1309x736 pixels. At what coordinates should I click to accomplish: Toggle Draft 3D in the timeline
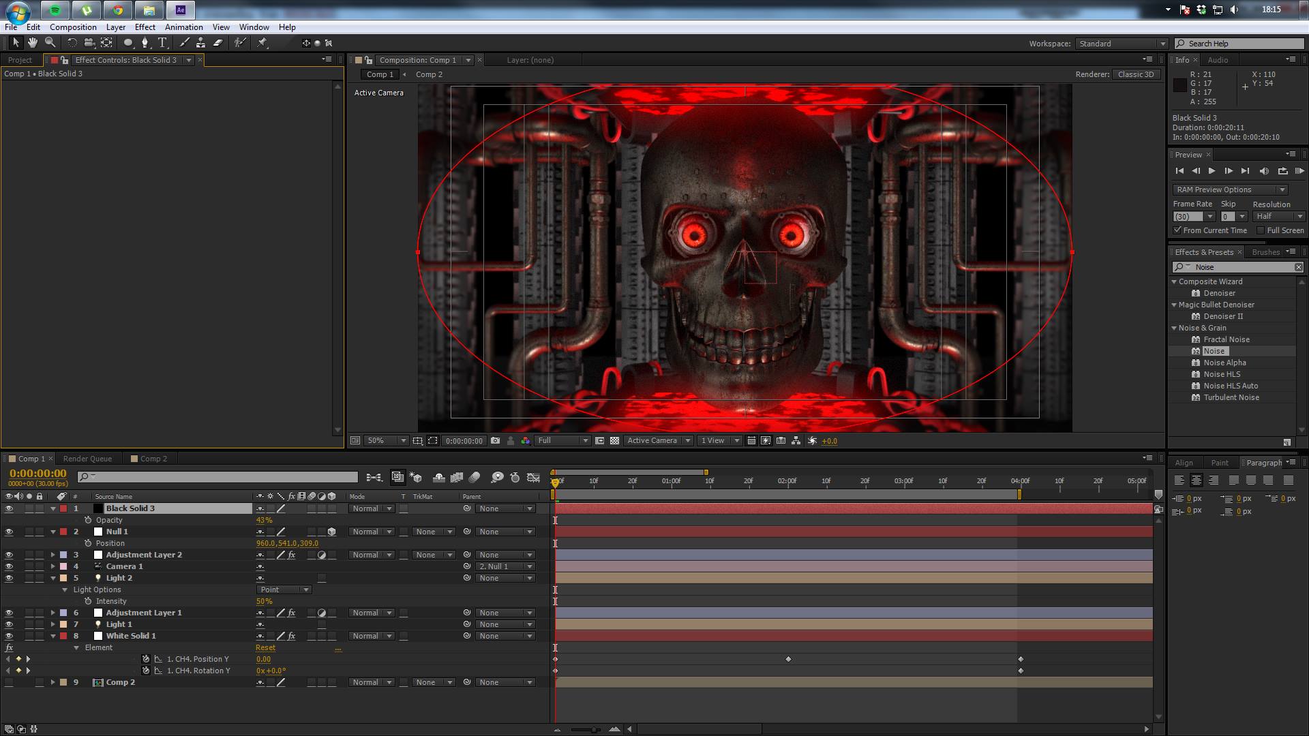(x=416, y=477)
